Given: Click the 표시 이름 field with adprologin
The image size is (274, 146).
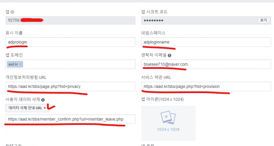Looking at the screenshot, I should (x=71, y=42).
